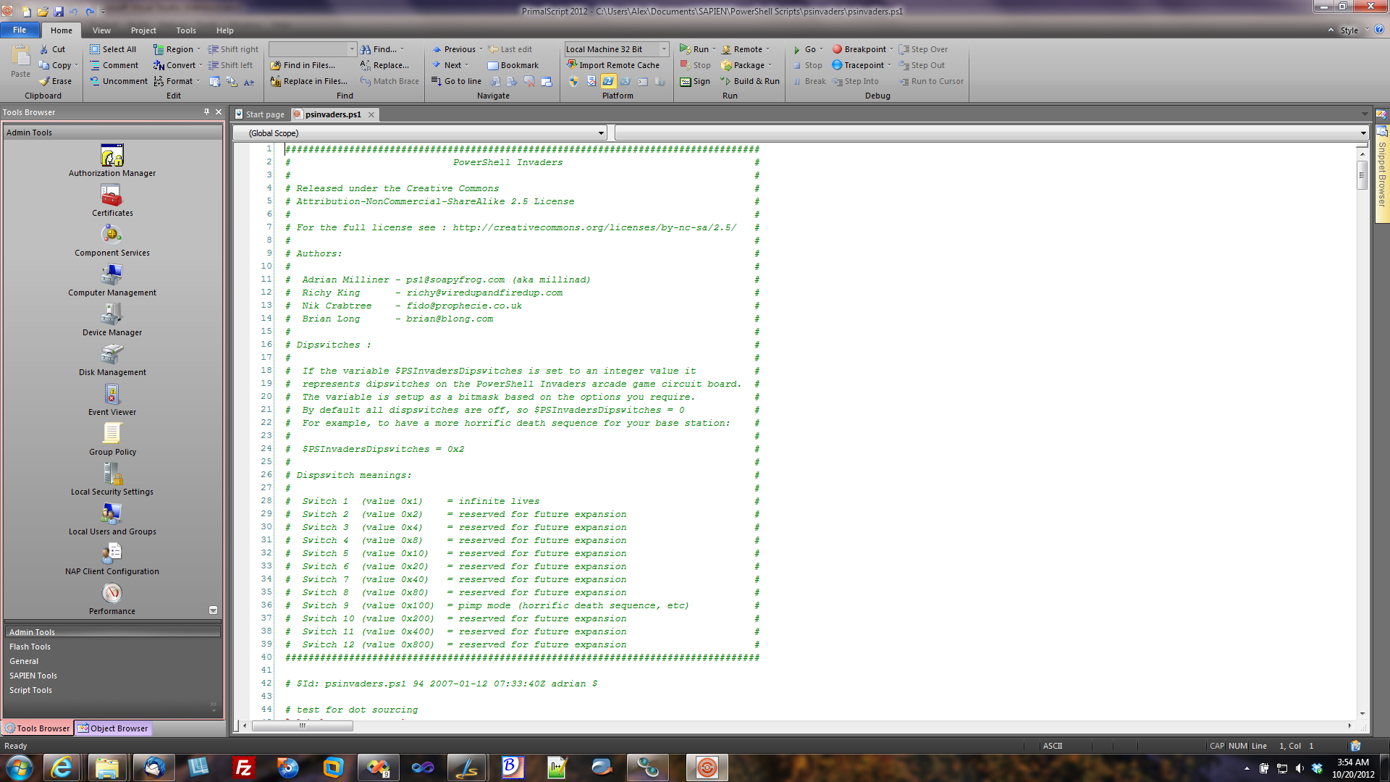
Task: Click Select All in Edit group
Action: pyautogui.click(x=113, y=49)
